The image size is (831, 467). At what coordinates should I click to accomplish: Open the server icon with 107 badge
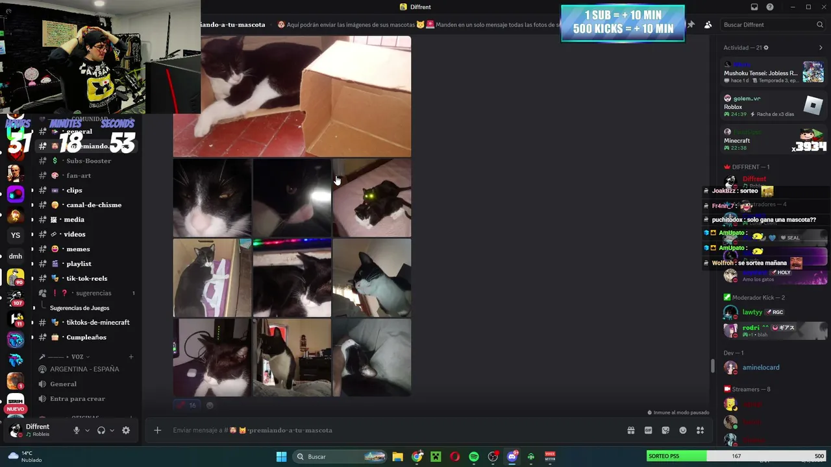[16, 298]
